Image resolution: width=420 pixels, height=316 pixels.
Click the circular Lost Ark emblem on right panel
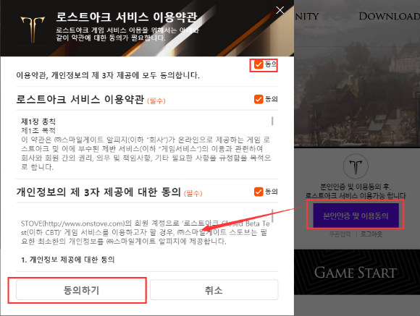click(x=356, y=166)
